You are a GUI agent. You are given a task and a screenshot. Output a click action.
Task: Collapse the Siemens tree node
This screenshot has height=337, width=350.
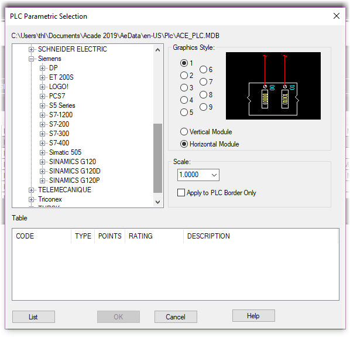[x=31, y=59]
